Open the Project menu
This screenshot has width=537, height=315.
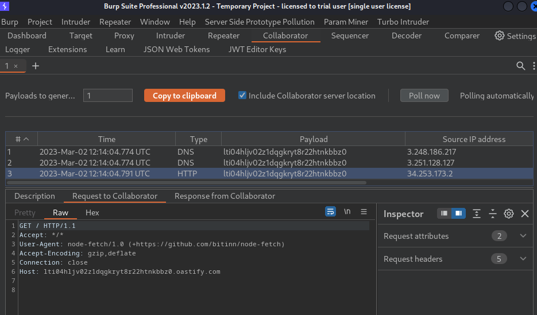point(40,22)
